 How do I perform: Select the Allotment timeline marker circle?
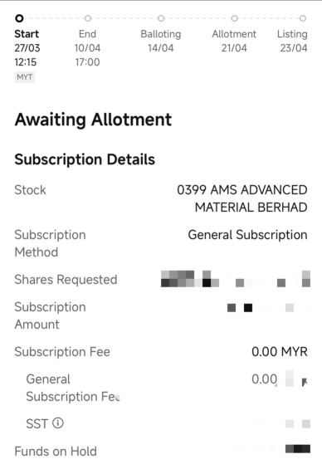pos(234,18)
